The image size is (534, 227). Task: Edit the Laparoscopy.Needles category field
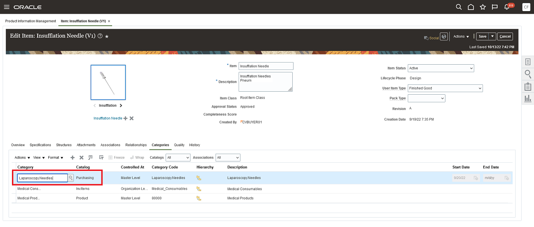point(42,178)
